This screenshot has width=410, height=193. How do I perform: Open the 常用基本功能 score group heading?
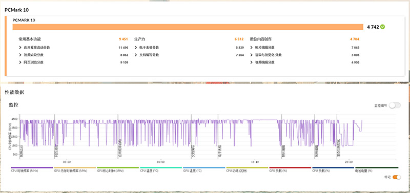tap(30, 39)
